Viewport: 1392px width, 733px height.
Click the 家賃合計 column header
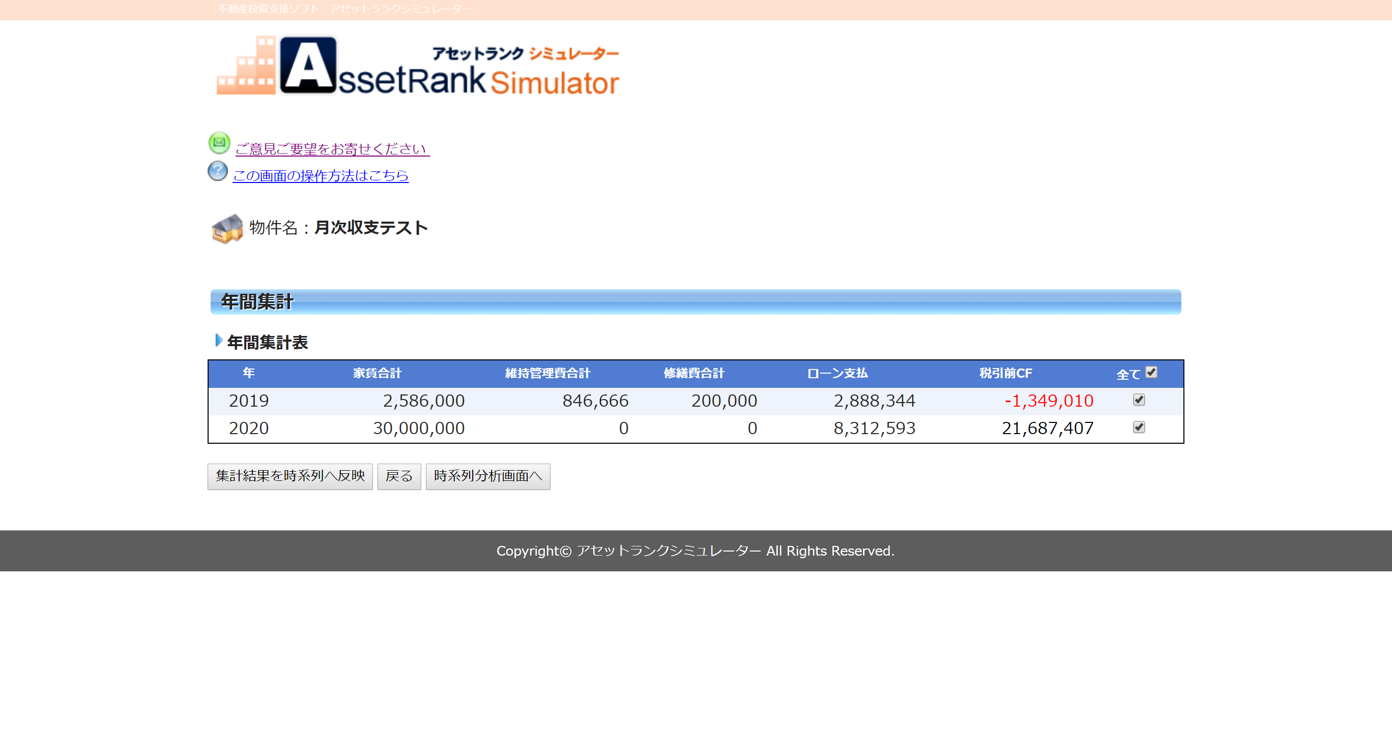click(377, 373)
